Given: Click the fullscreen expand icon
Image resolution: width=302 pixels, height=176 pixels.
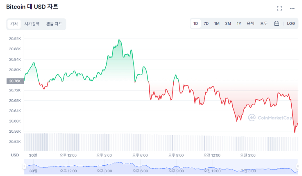Looking at the screenshot, I should click(279, 8).
